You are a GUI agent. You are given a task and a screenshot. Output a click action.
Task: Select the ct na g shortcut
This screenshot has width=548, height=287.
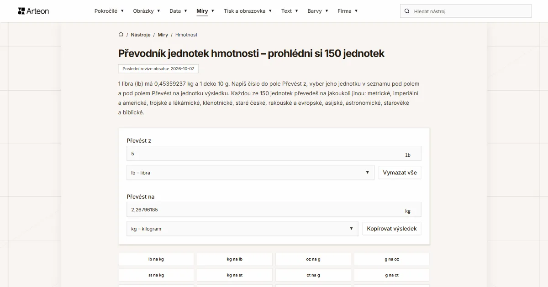(313, 275)
